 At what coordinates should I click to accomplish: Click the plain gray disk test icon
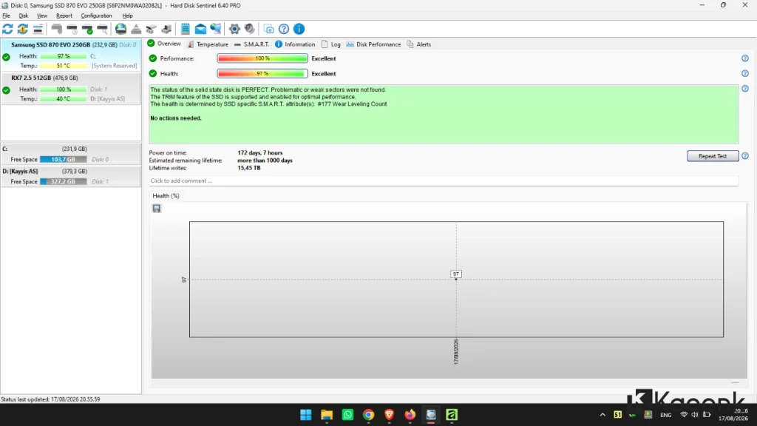56,29
